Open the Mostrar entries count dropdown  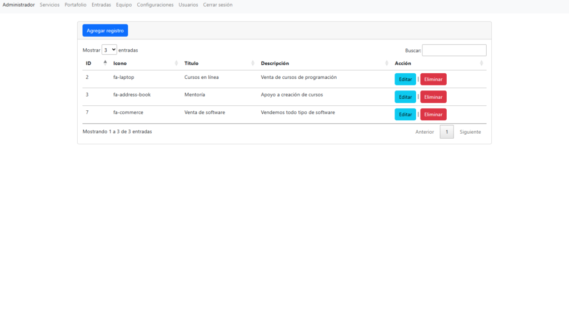109,50
